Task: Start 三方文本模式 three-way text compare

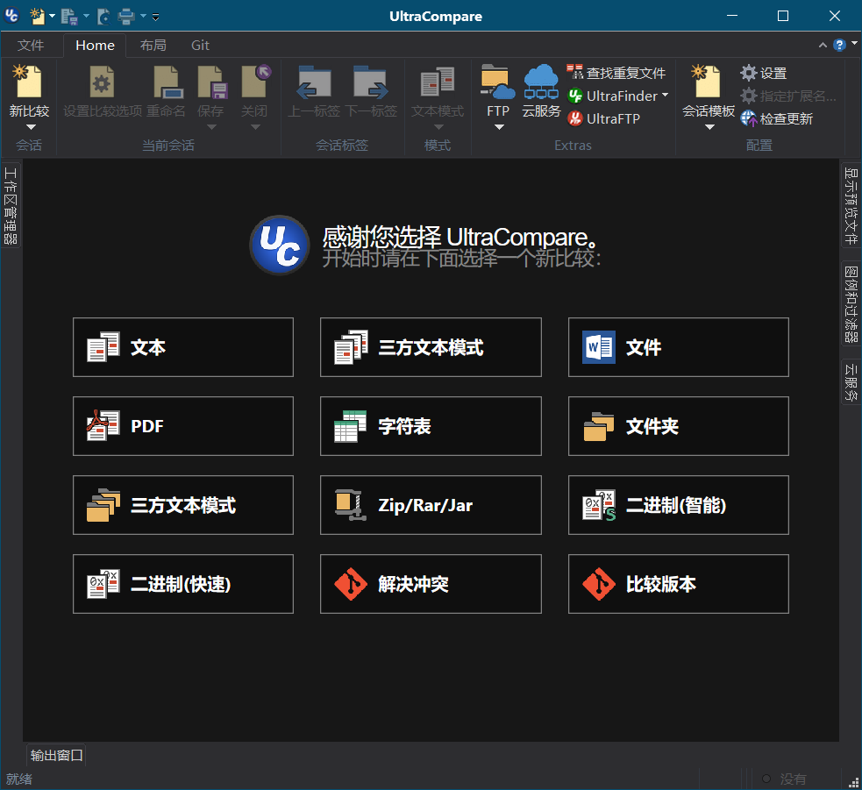Action: click(431, 347)
